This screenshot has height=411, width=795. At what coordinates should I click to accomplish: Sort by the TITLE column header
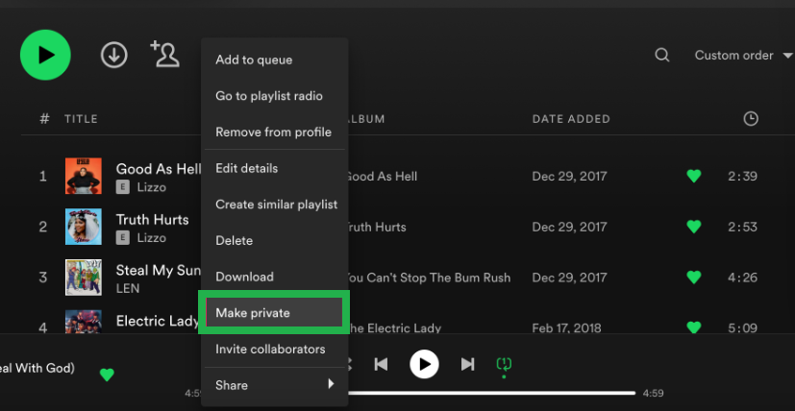[81, 119]
